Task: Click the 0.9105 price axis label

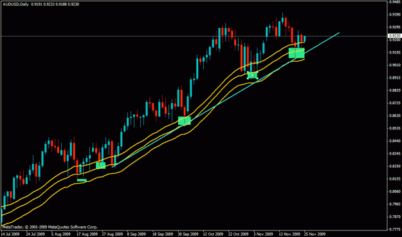Action: coord(394,52)
